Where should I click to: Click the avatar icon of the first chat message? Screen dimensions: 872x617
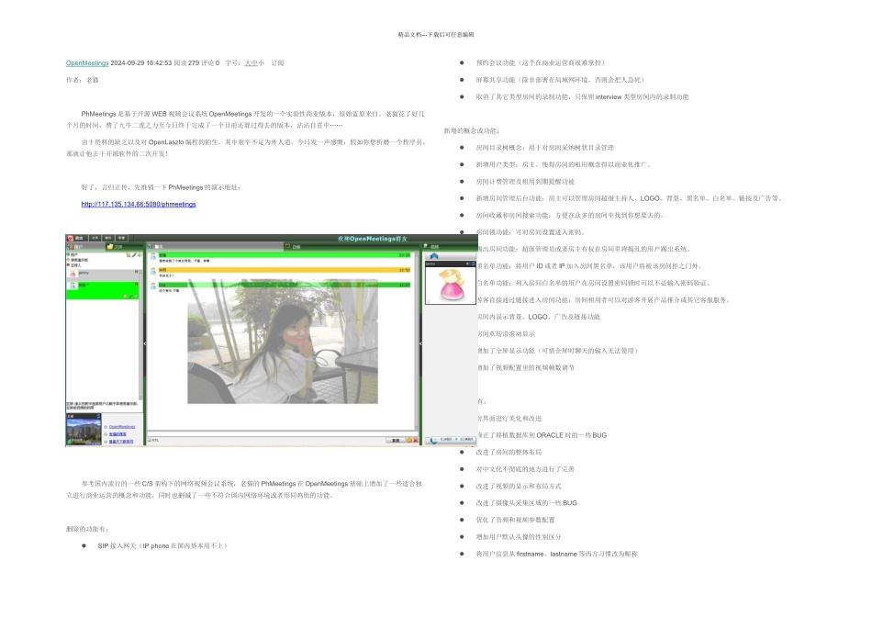(x=153, y=257)
